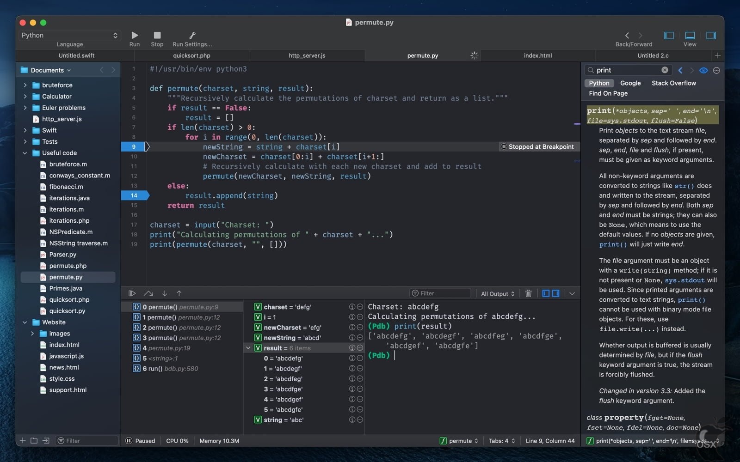This screenshot has height=462, width=740.
Task: Toggle the right sidebar view icon
Action: (x=711, y=35)
